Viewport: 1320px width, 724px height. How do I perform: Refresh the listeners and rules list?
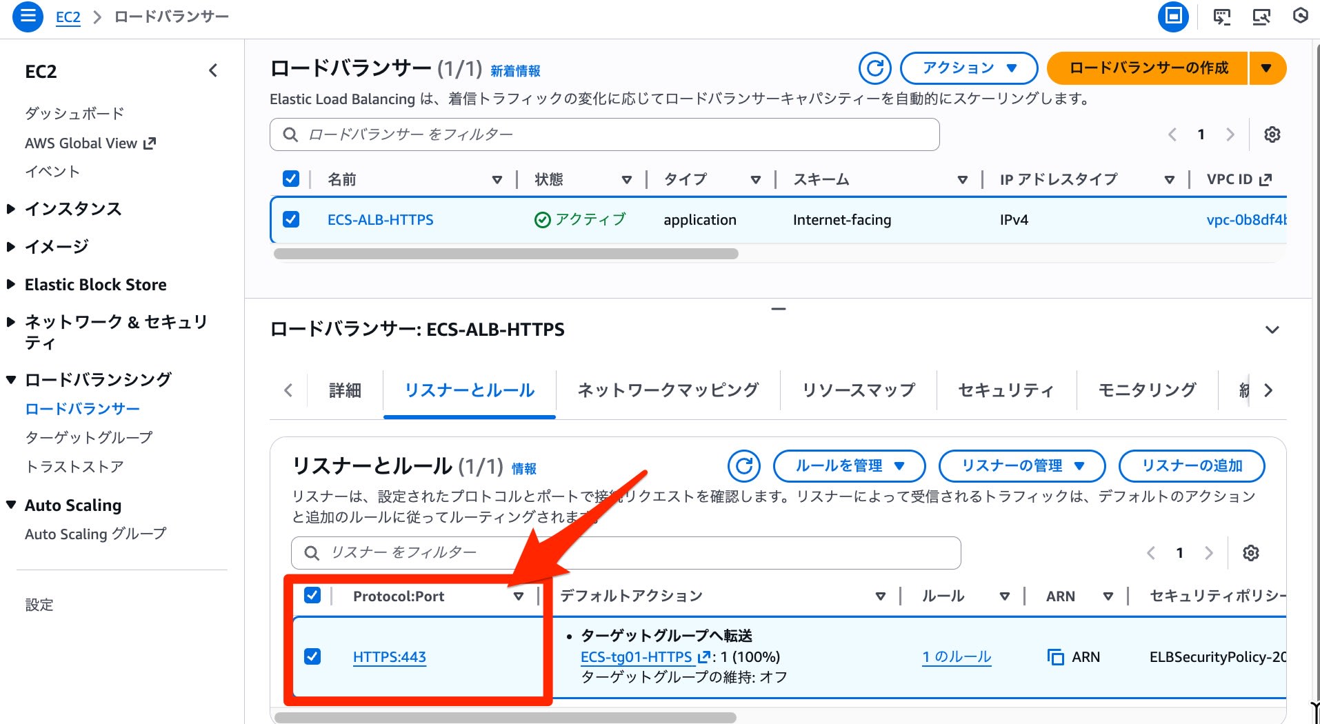[744, 466]
